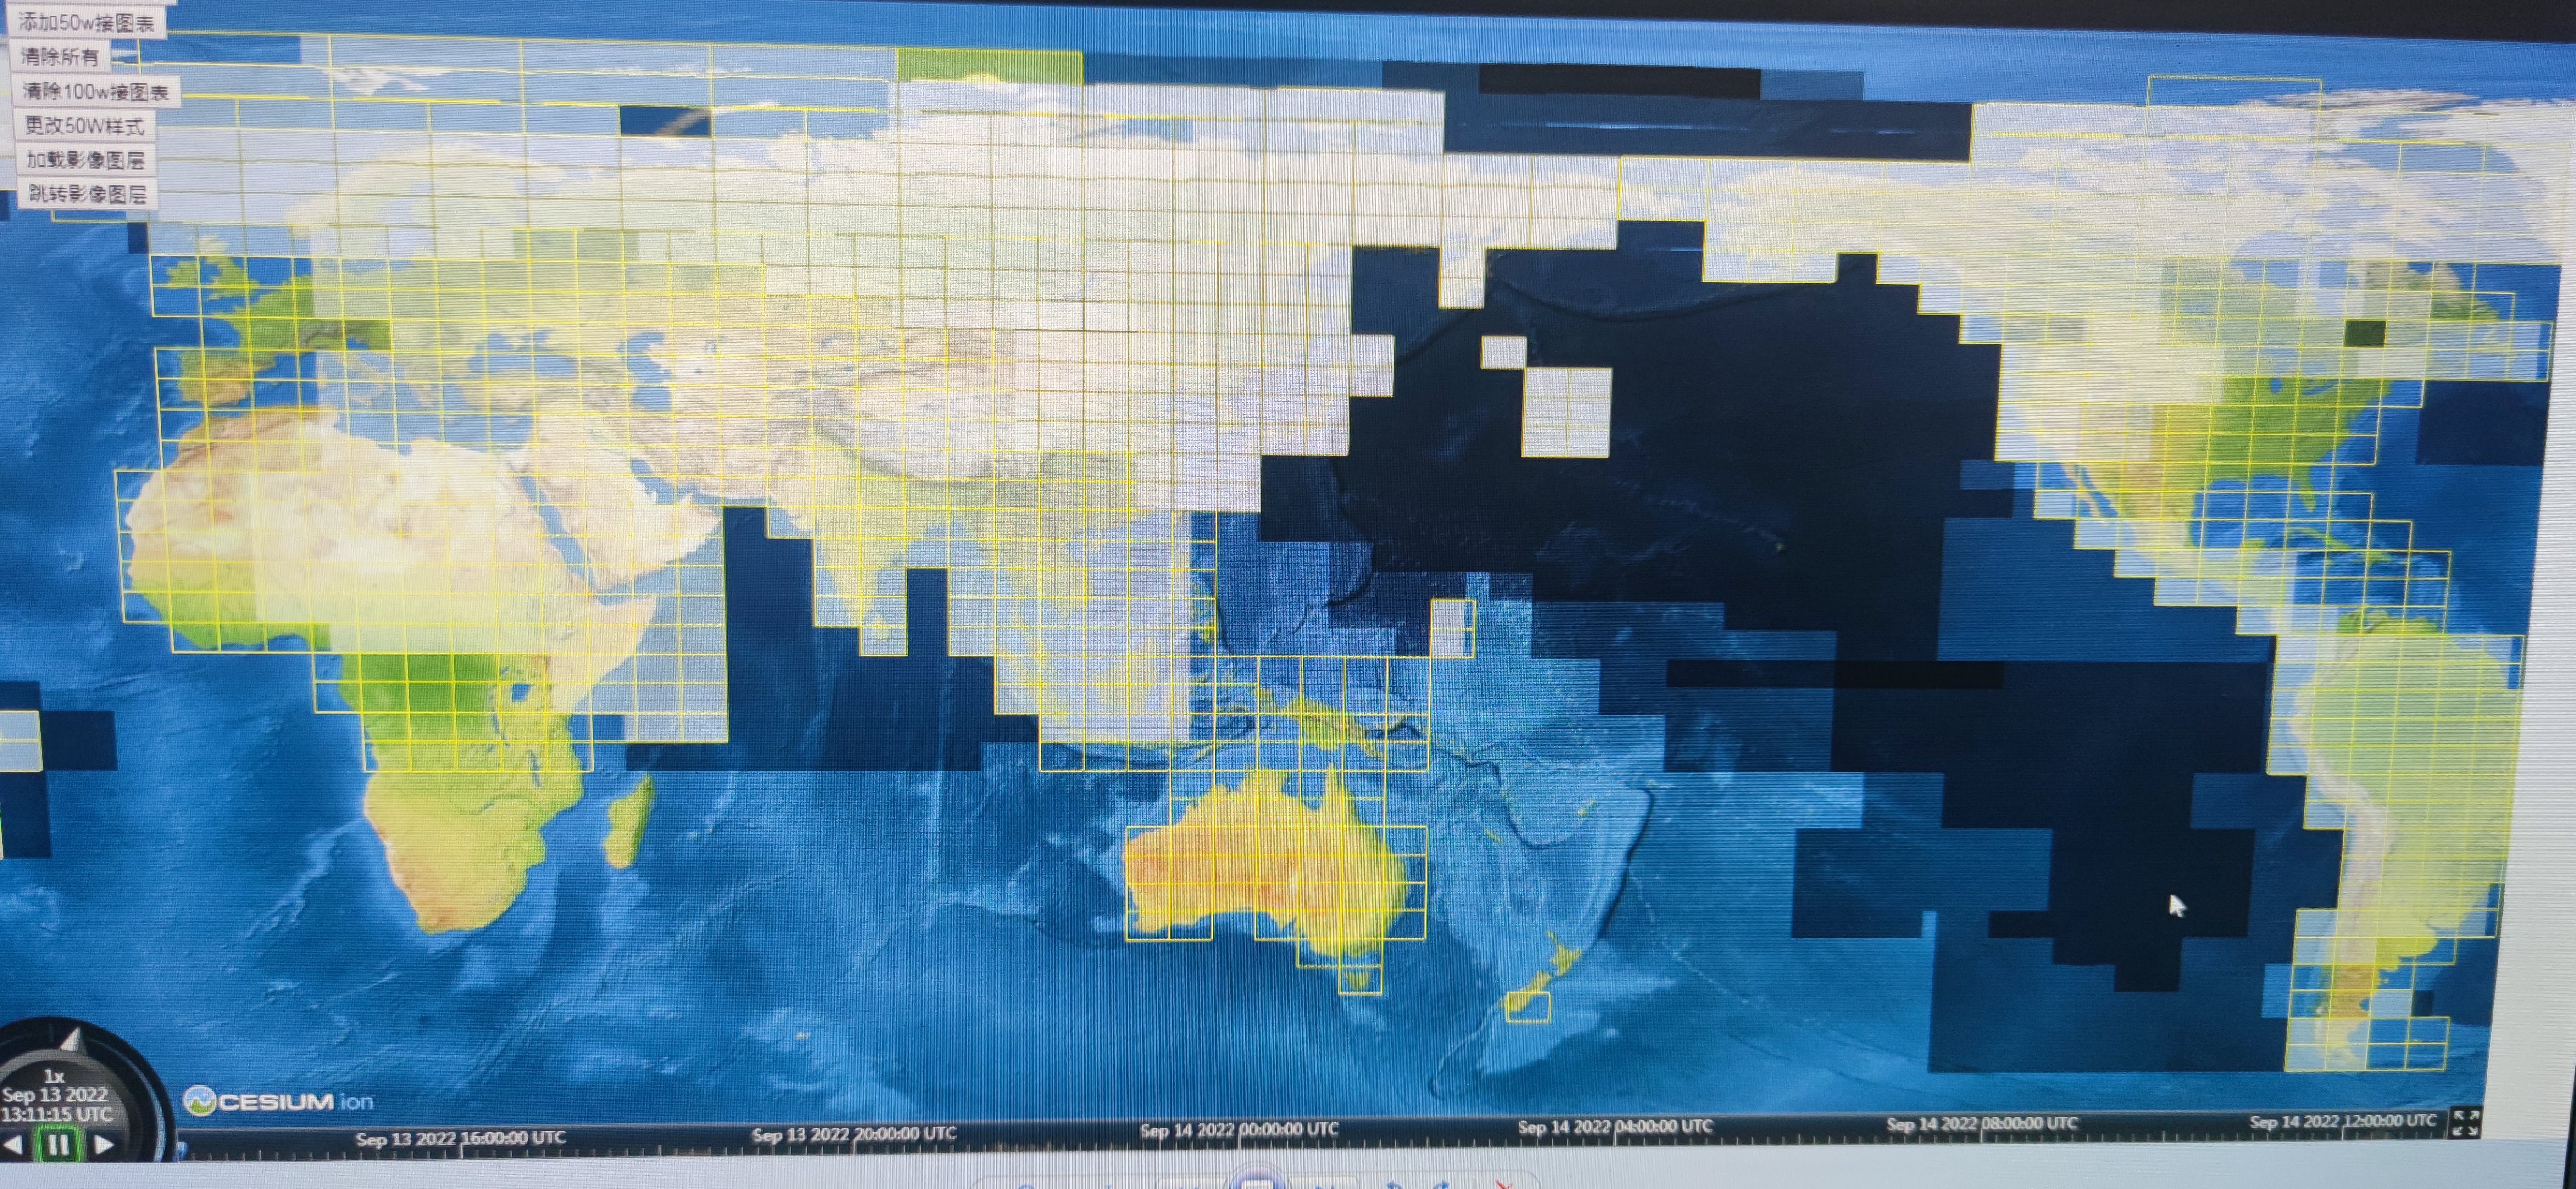Click the 1x speed and date readout

55,1096
